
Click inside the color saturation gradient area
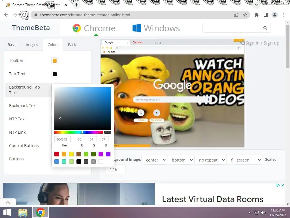(x=83, y=108)
